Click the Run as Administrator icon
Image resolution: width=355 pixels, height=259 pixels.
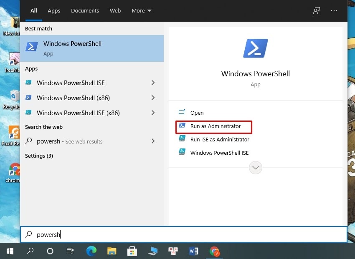click(182, 126)
